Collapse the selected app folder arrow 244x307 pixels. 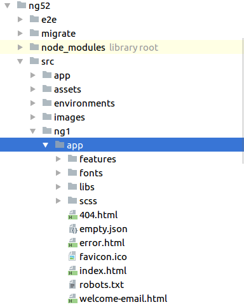45,145
